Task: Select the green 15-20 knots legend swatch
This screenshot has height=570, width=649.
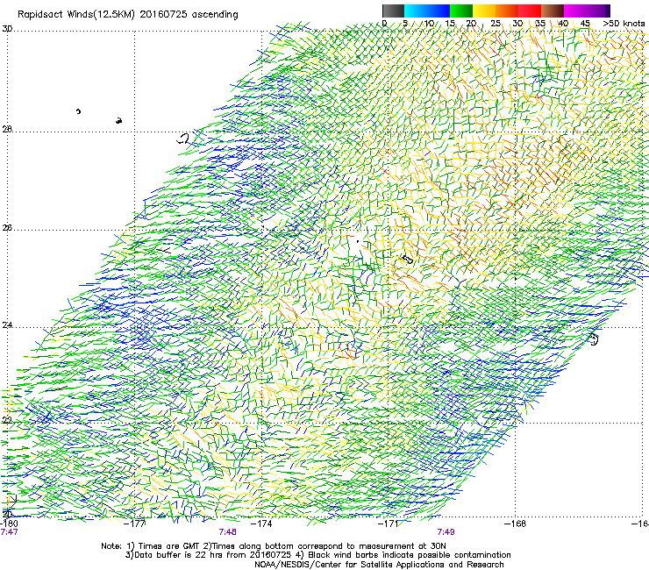Action: [461, 11]
